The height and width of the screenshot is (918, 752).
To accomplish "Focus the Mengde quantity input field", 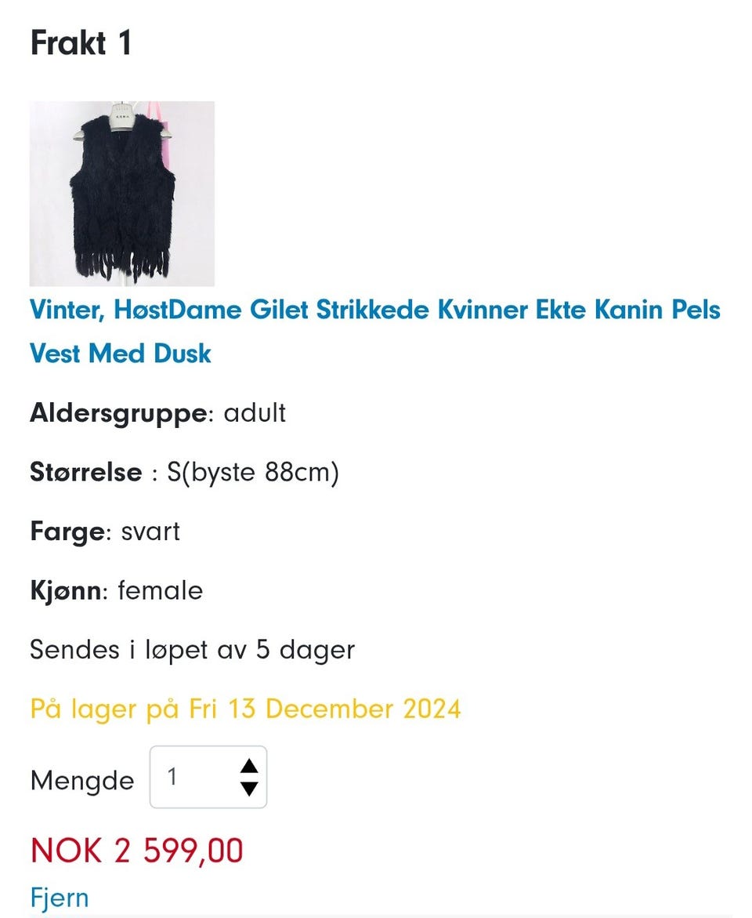I will (208, 777).
